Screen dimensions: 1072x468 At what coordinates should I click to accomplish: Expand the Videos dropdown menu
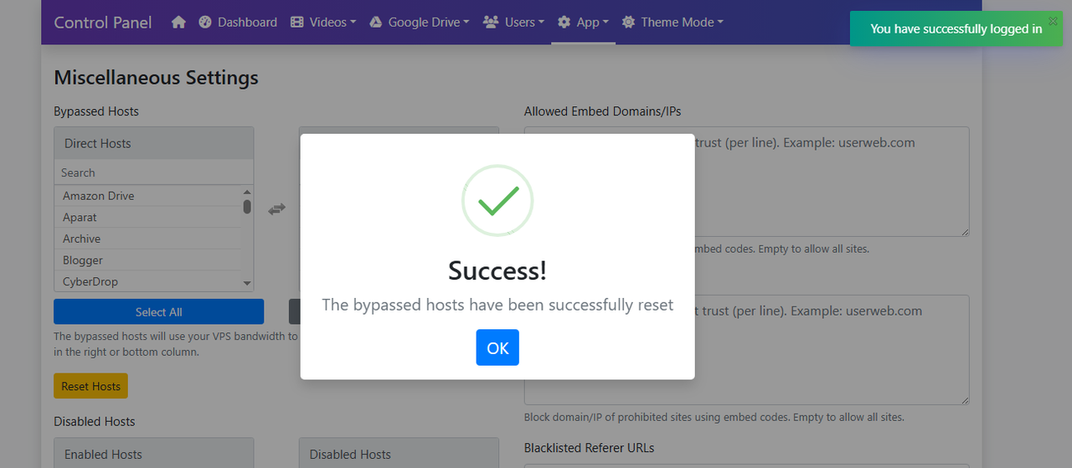coord(323,23)
